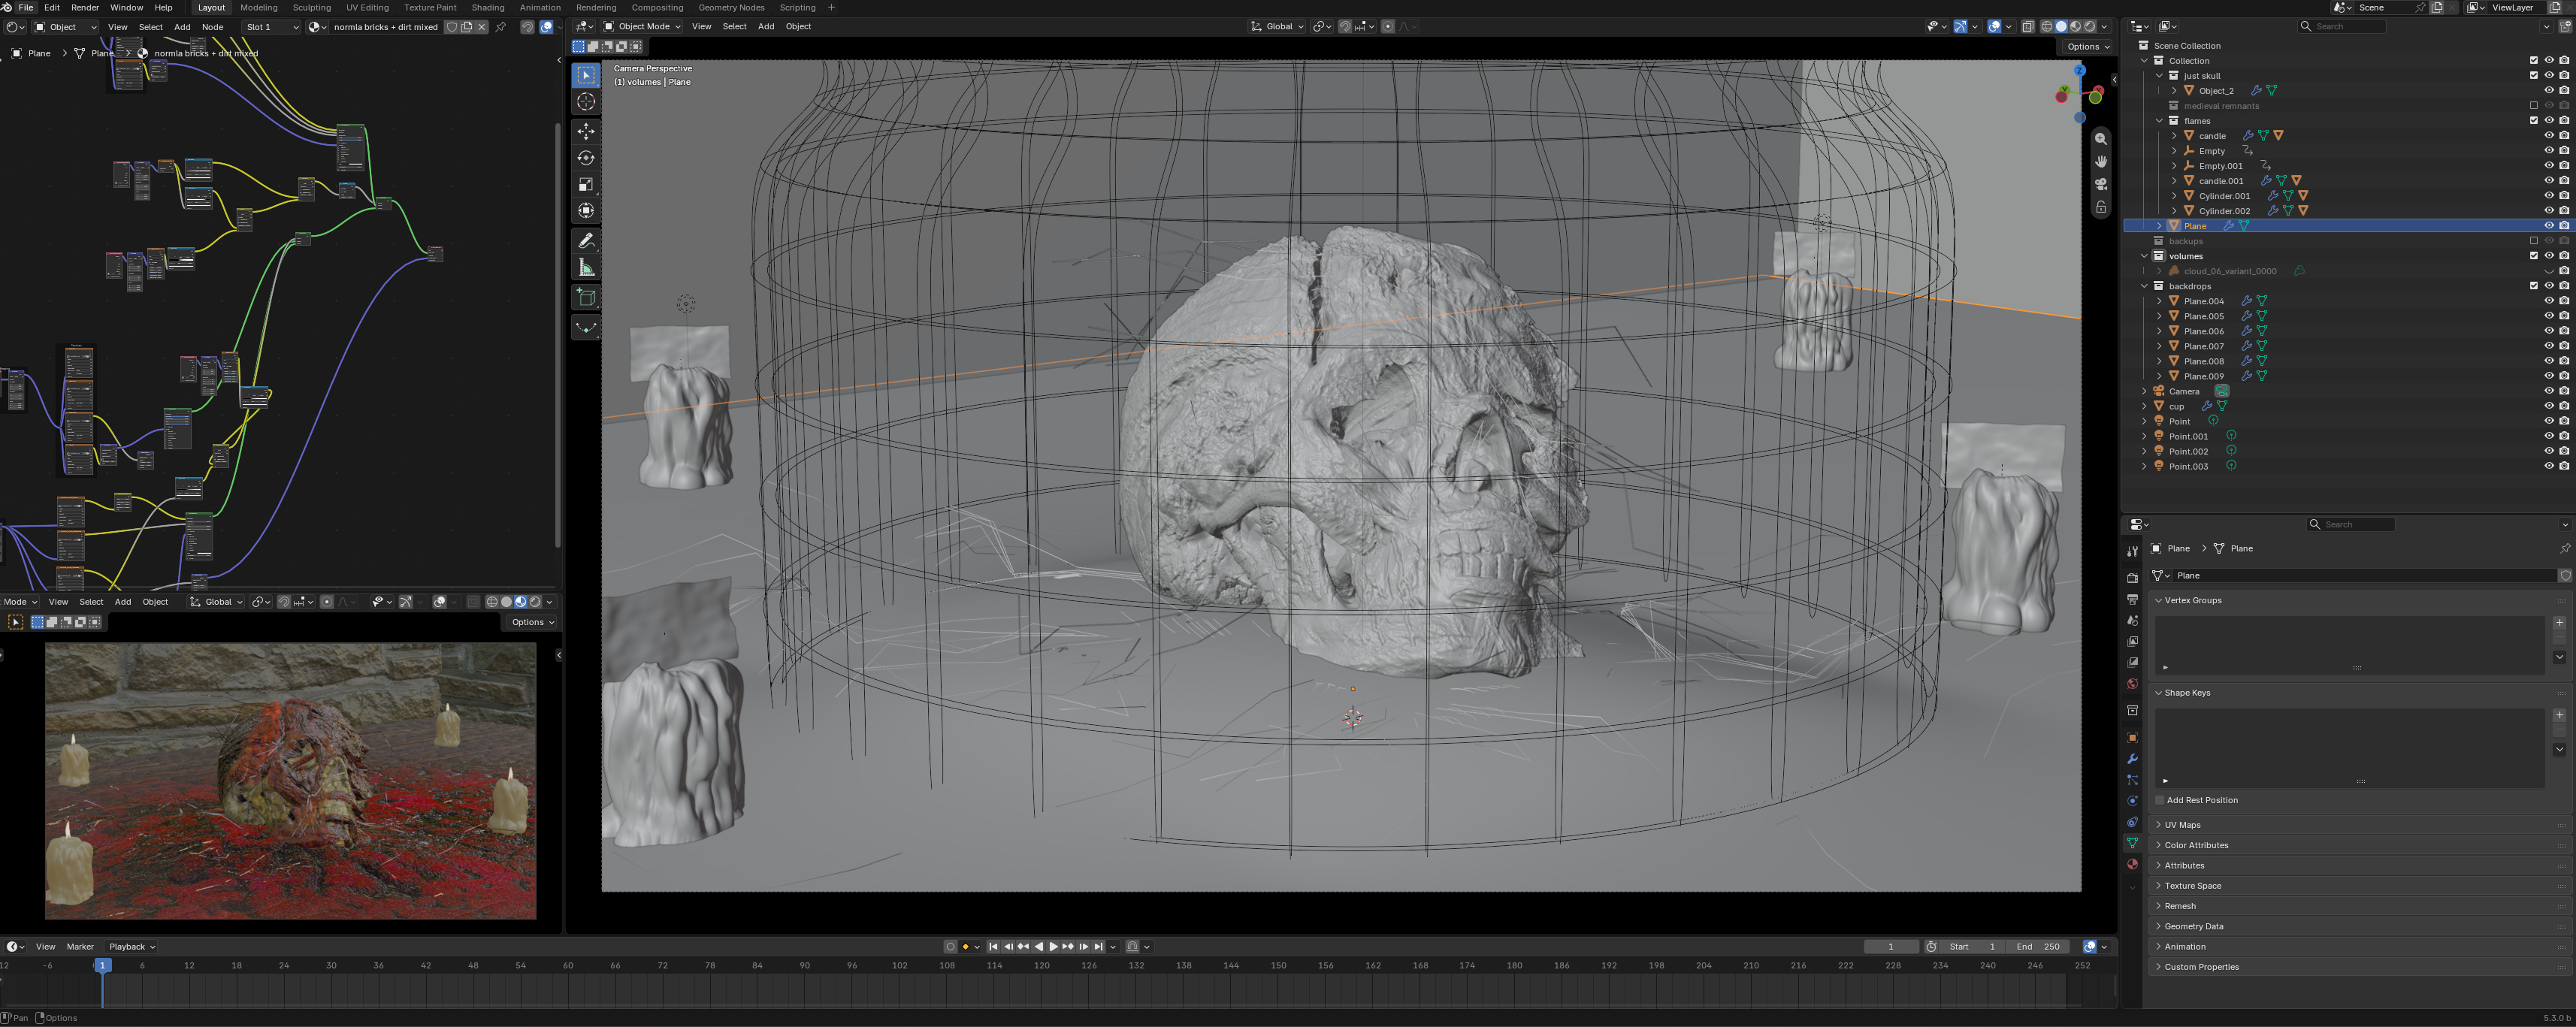
Task: Click the play animation button
Action: point(1053,946)
